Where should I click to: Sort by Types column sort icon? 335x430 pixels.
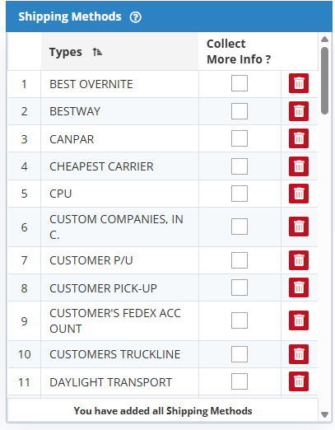97,52
